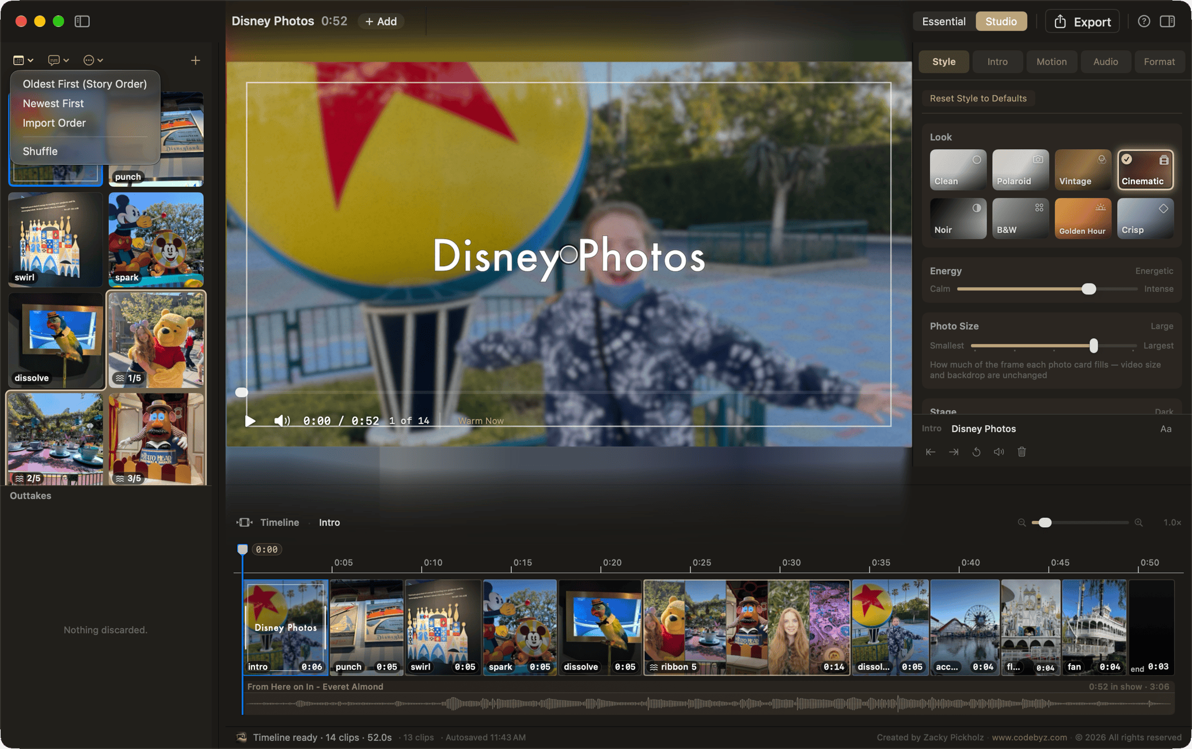
Task: Click the status bar timeline ready icon
Action: pos(241,737)
